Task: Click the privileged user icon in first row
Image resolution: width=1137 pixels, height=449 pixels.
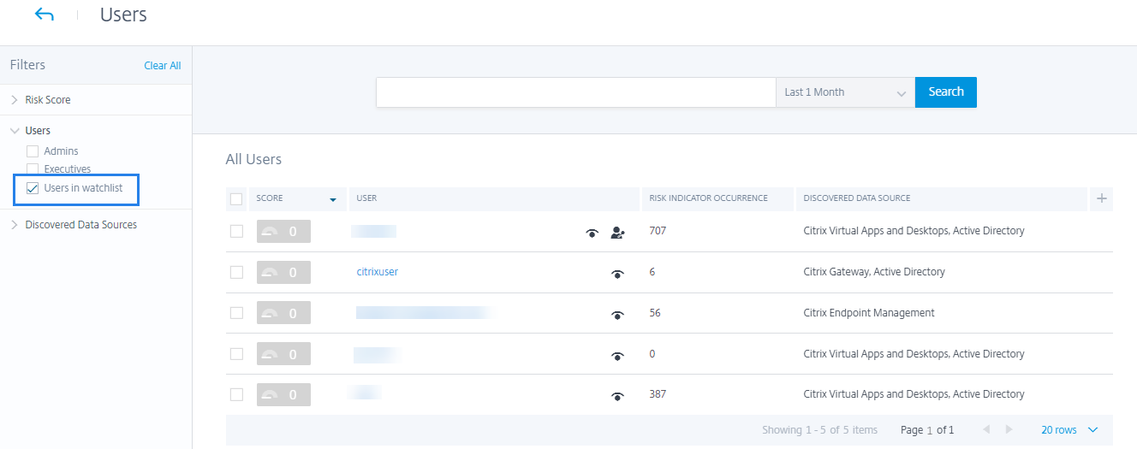Action: pyautogui.click(x=617, y=233)
